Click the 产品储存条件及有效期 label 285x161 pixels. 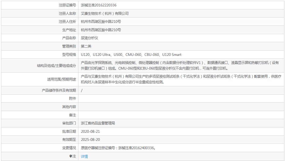(x=59, y=90)
